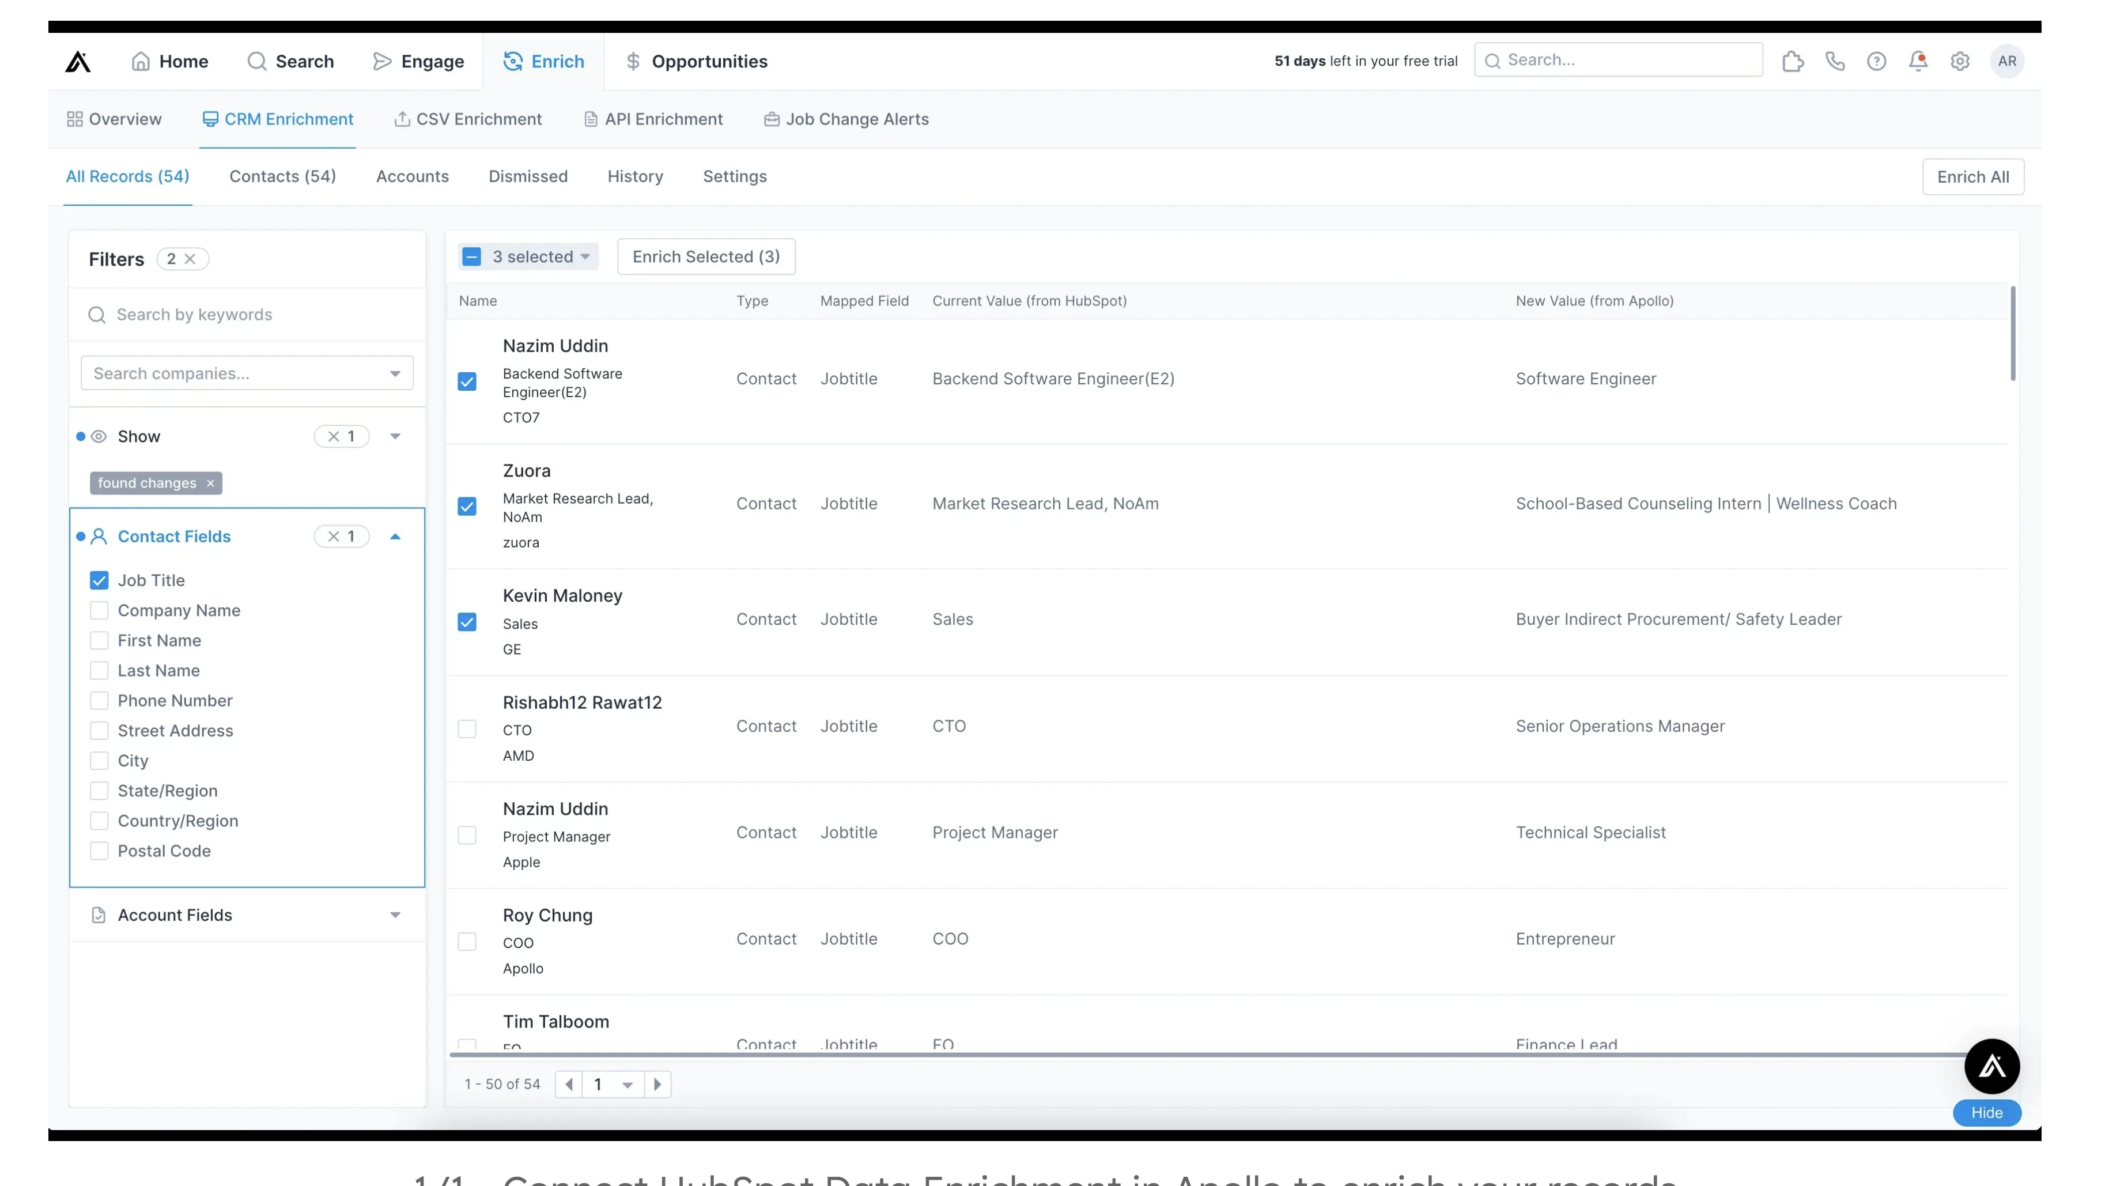
Task: Click the Apollo logo icon
Action: pos(78,61)
